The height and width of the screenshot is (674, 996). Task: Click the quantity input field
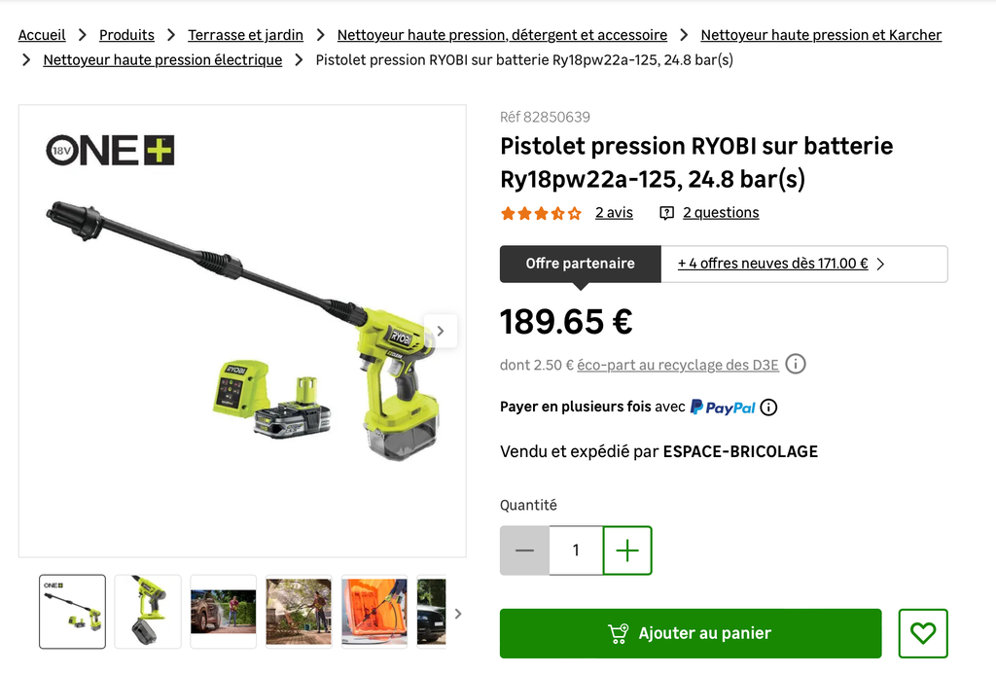(x=576, y=550)
